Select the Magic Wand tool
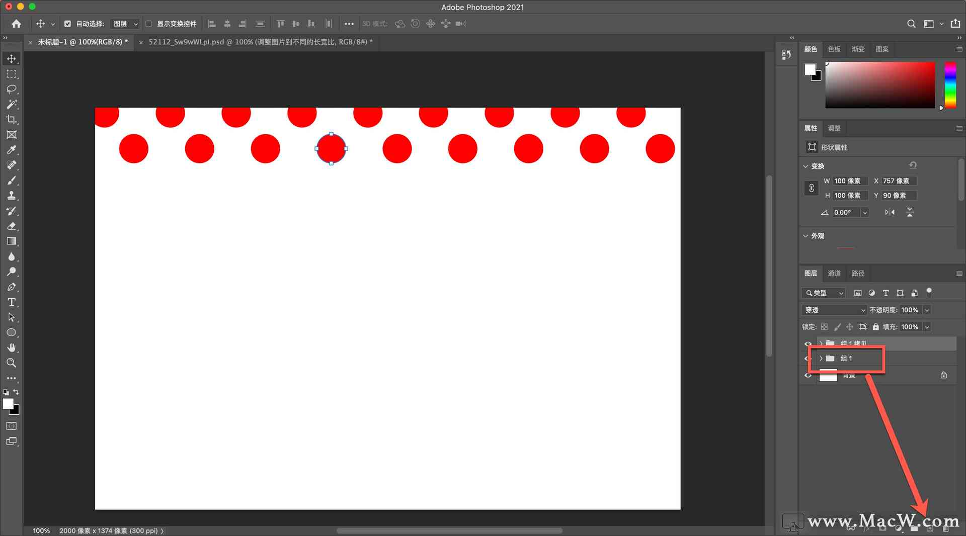 tap(12, 104)
